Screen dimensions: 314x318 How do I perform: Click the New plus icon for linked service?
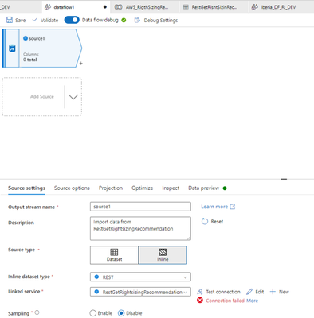coord(273,292)
